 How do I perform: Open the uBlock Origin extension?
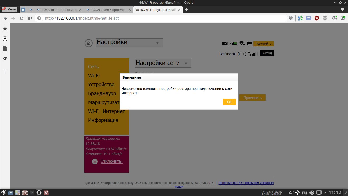317,18
